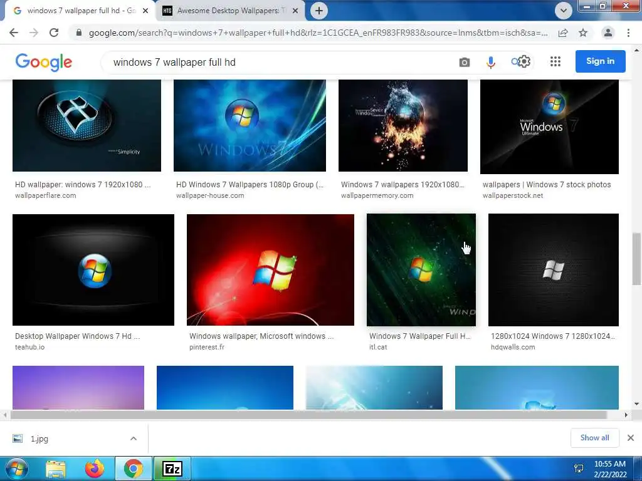Click the Chrome taskbar icon
The height and width of the screenshot is (481, 642).
tap(134, 468)
